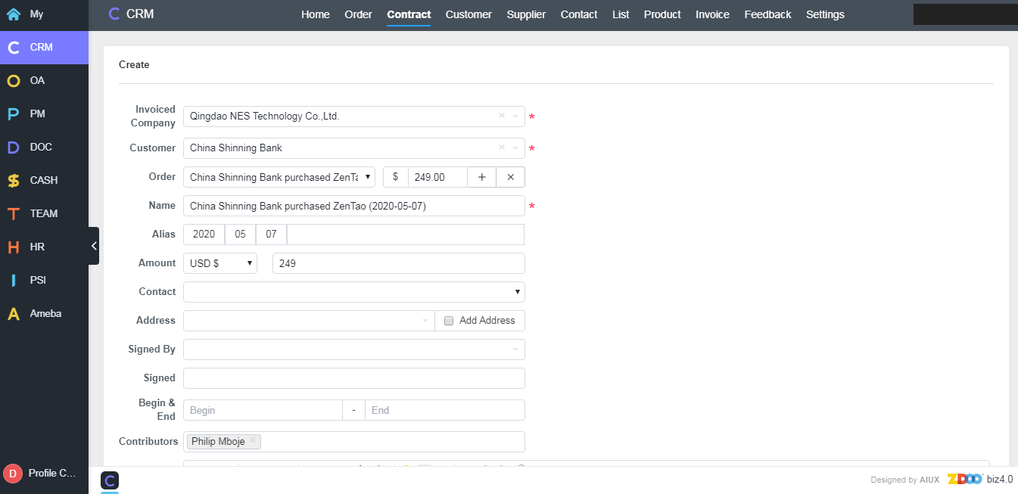1018x494 pixels.
Task: Clear the Invoiced Company selection
Action: pyautogui.click(x=502, y=117)
